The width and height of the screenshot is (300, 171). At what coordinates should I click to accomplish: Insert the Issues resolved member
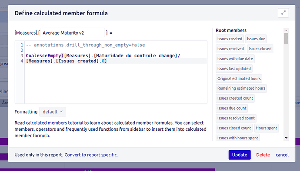(x=230, y=49)
